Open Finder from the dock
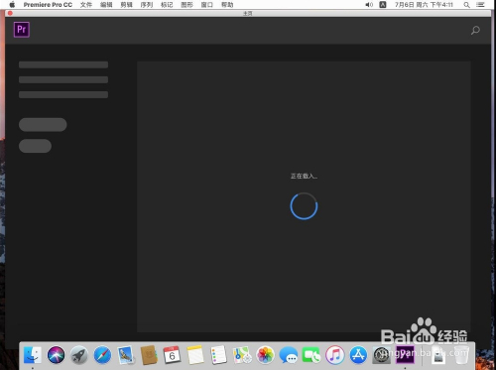The image size is (496, 370). click(x=33, y=355)
